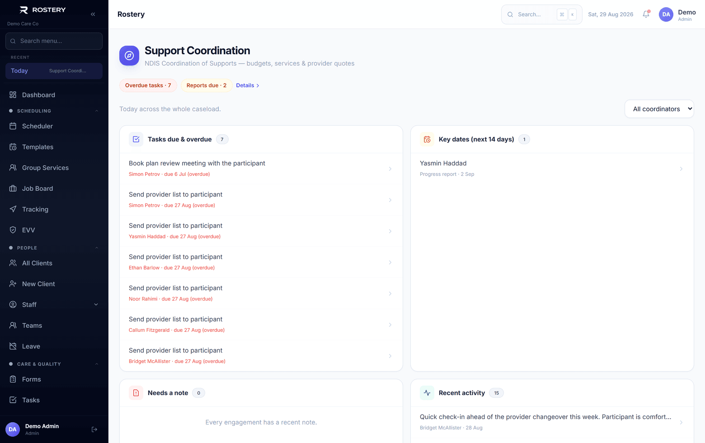Click the EVV shield icon
The width and height of the screenshot is (705, 443).
tap(13, 230)
